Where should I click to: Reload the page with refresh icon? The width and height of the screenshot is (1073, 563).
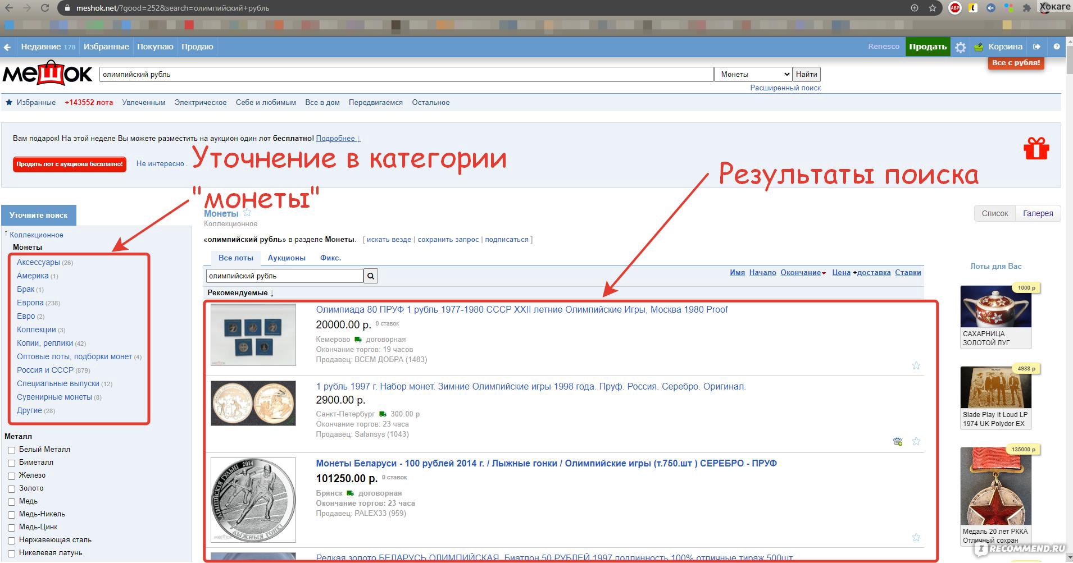(45, 8)
